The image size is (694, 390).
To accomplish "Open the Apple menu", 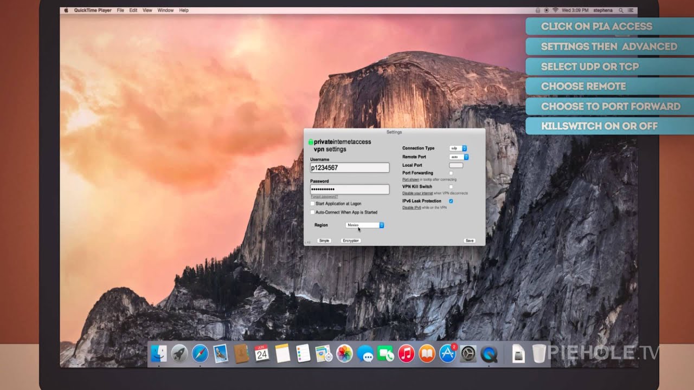I will (x=66, y=10).
